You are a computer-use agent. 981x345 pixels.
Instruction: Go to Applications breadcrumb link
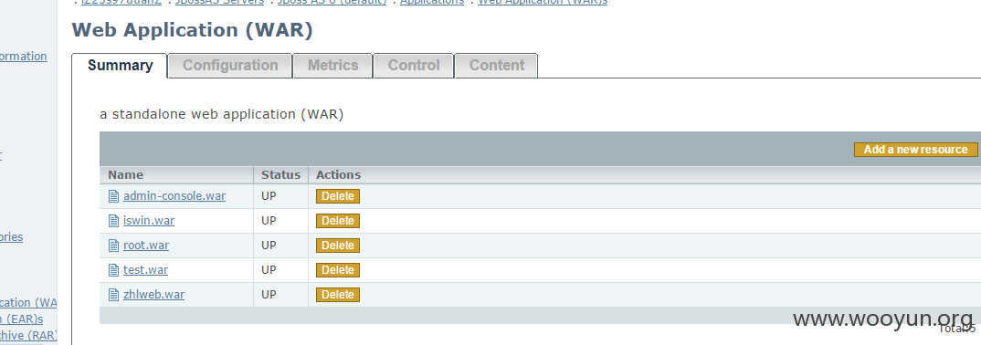(x=432, y=2)
